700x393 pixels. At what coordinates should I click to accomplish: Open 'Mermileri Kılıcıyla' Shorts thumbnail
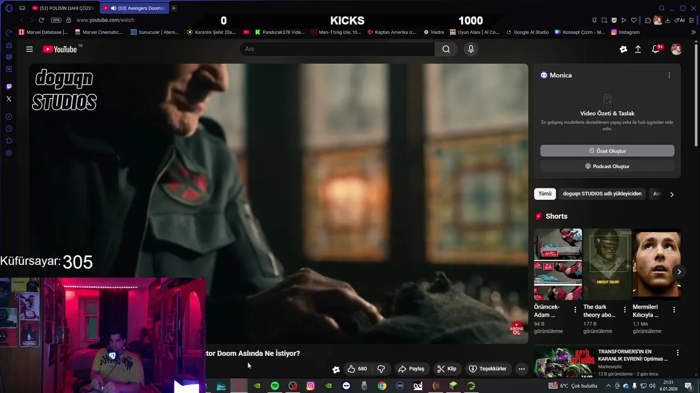click(x=656, y=264)
